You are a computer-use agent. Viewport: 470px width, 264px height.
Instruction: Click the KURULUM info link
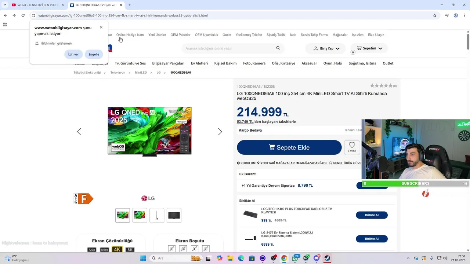246,163
